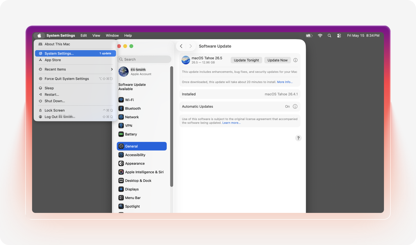Open Control Center icon in menu bar

[x=339, y=35]
